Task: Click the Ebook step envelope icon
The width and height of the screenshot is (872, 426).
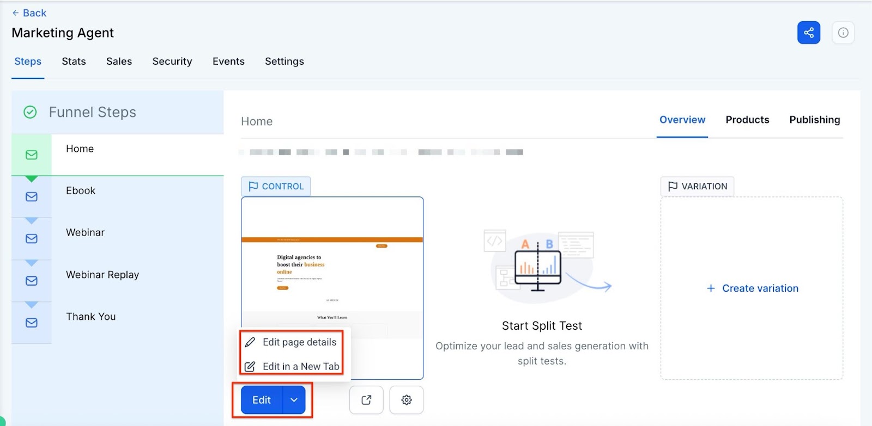Action: (32, 197)
